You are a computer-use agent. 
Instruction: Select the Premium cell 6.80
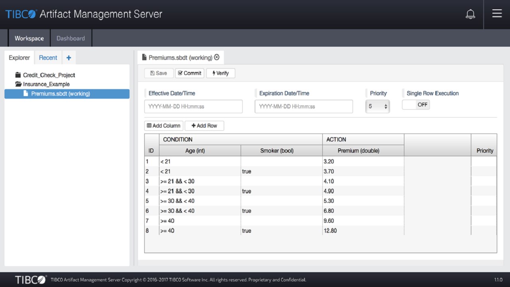tap(363, 211)
